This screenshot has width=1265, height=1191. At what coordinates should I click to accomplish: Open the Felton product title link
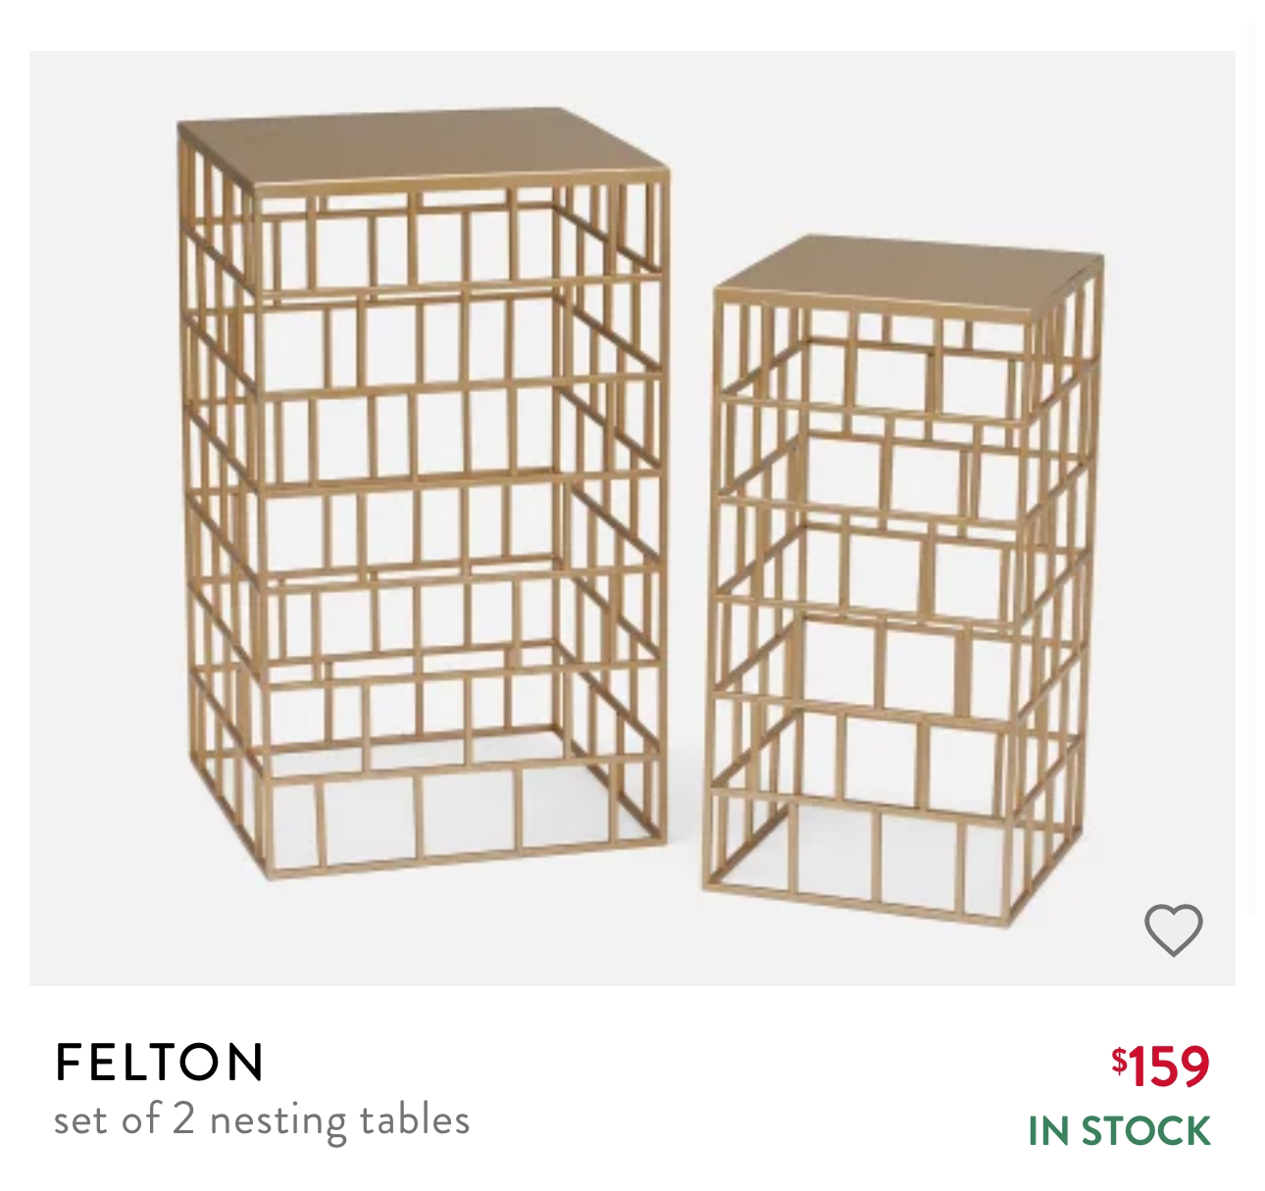pyautogui.click(x=159, y=1061)
